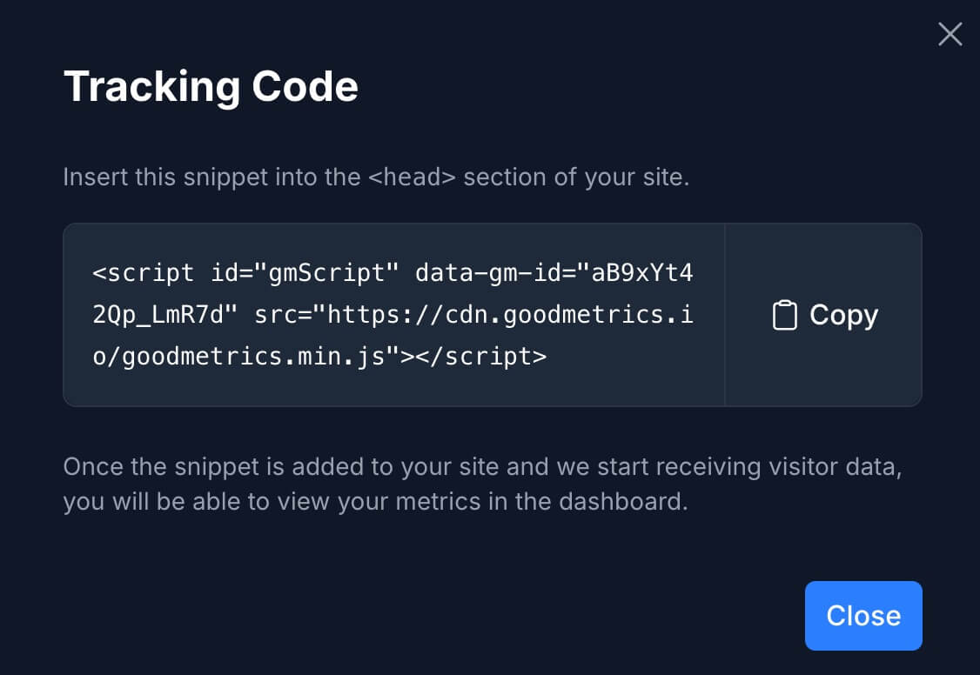
Task: Dismiss the dialog using the X icon
Action: [x=950, y=34]
